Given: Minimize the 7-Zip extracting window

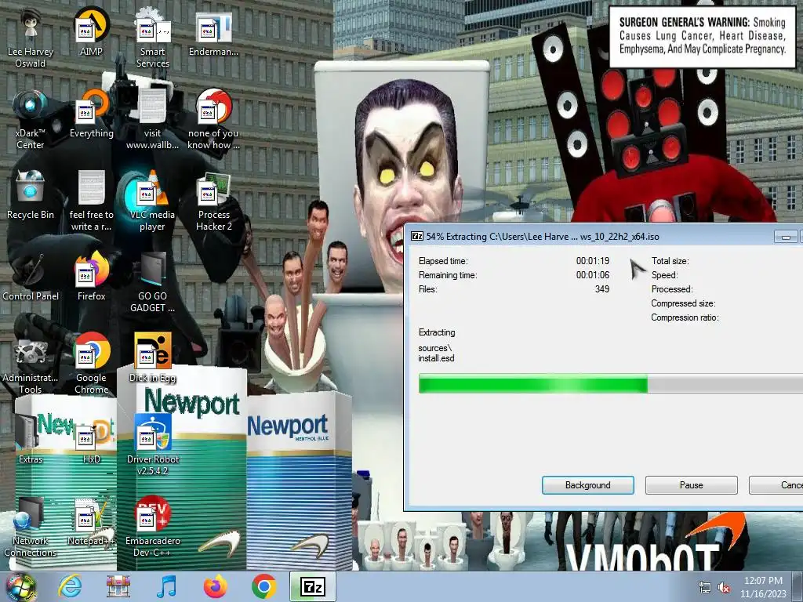Looking at the screenshot, I should [x=786, y=237].
